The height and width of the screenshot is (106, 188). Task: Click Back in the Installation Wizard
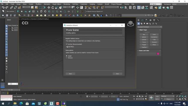tap(70, 74)
